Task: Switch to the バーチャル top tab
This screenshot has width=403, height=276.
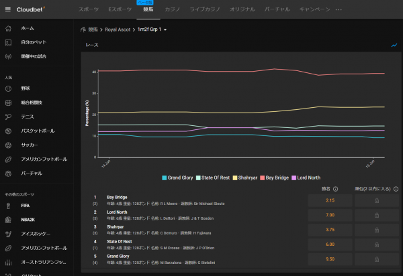Action: [277, 9]
